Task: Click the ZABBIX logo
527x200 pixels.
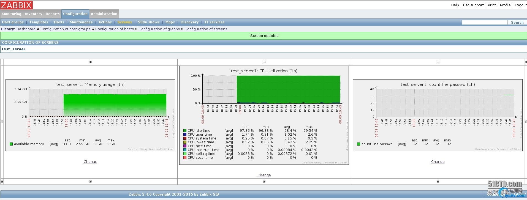Action: click(17, 5)
